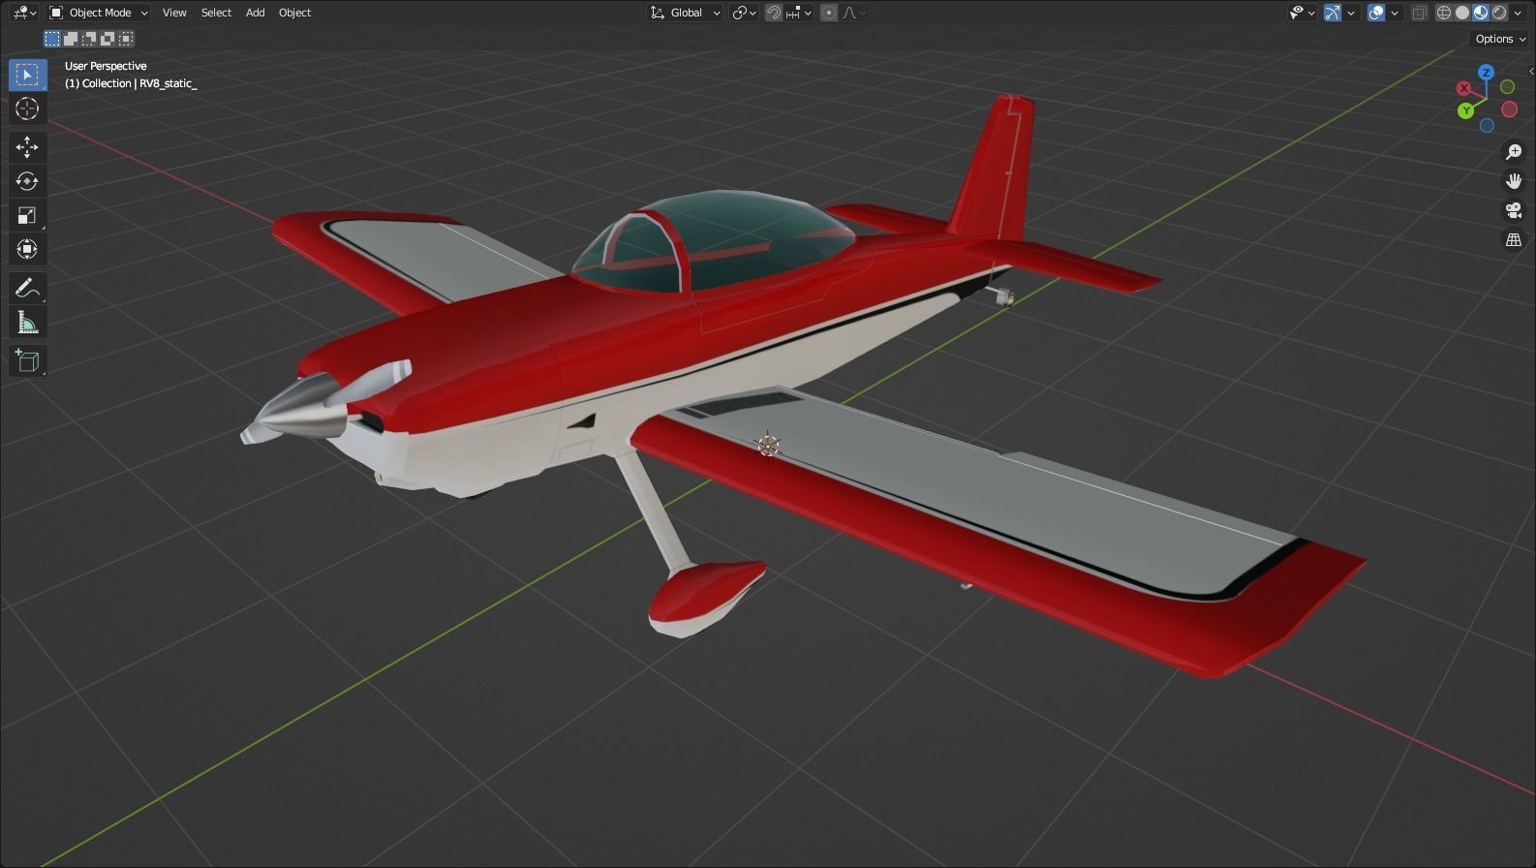Switch to Solid shading

(x=1462, y=13)
